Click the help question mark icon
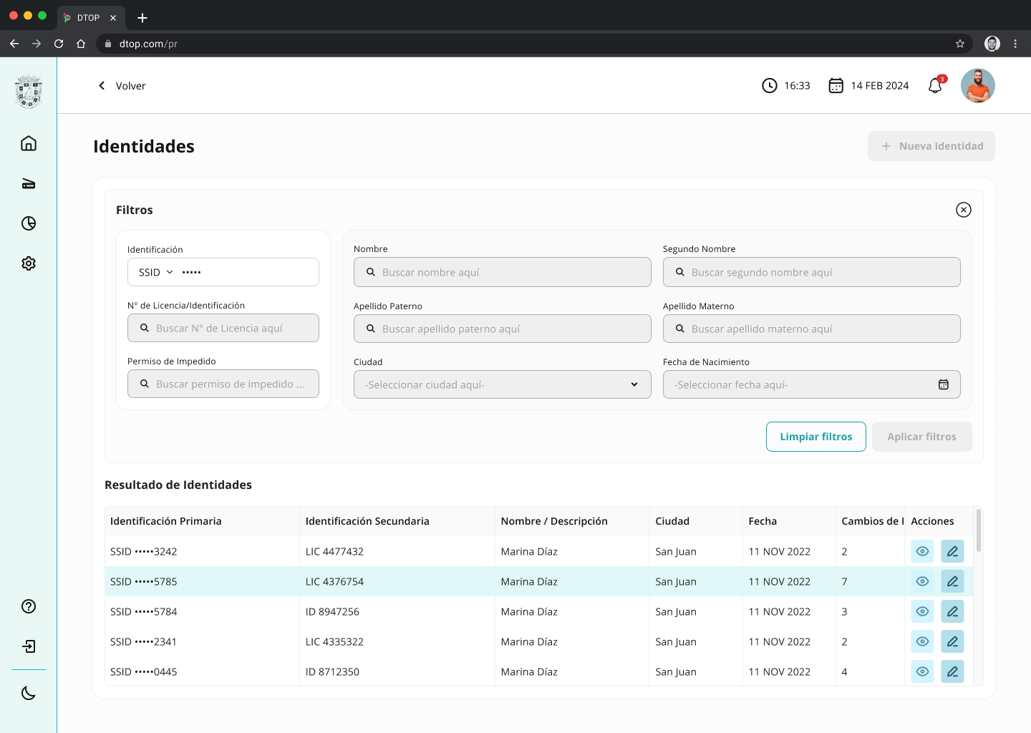 [29, 606]
